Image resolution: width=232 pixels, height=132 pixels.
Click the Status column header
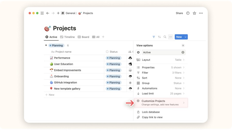coord(112,52)
